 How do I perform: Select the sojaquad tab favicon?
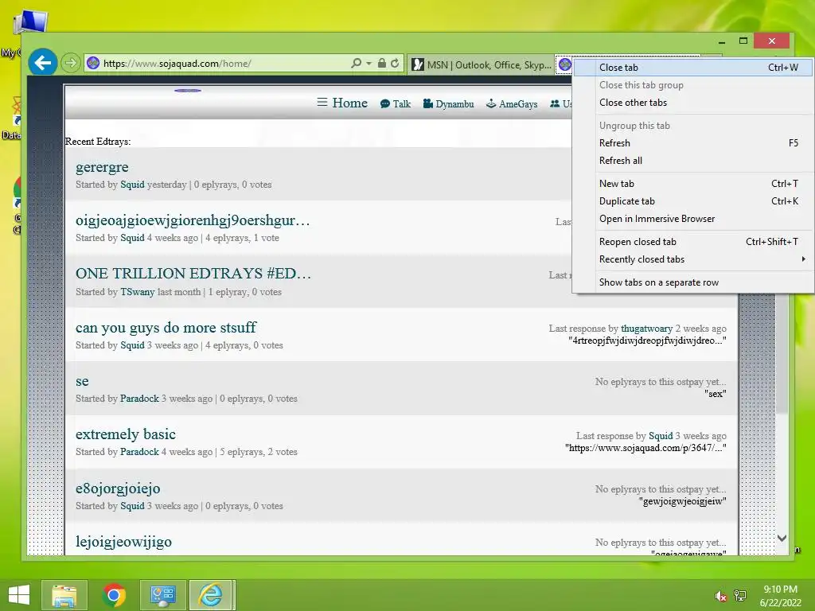click(564, 64)
